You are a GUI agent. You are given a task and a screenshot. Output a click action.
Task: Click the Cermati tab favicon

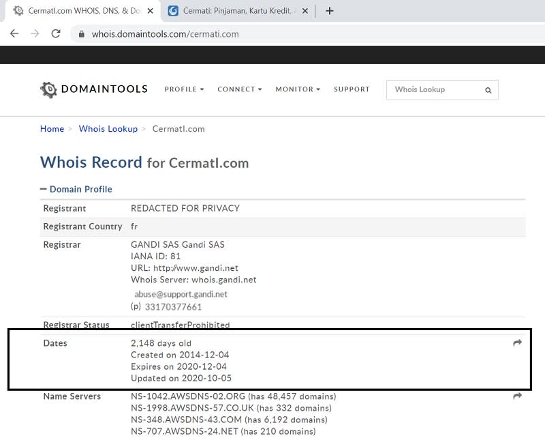click(173, 11)
